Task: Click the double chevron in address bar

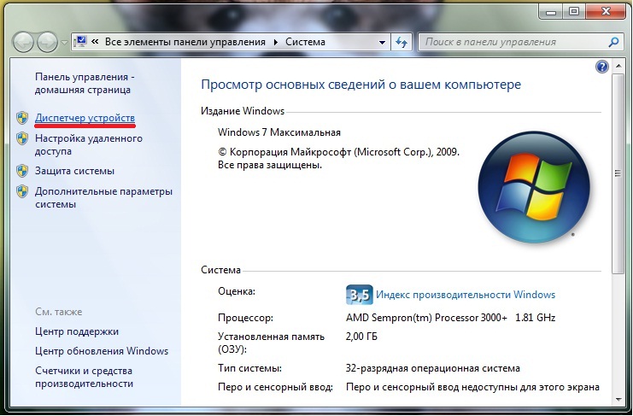Action: click(x=95, y=42)
